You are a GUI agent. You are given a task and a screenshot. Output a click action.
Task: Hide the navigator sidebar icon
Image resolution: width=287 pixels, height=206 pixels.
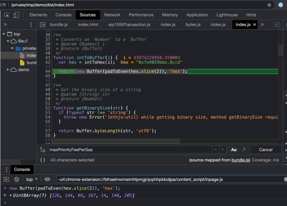coord(43,25)
